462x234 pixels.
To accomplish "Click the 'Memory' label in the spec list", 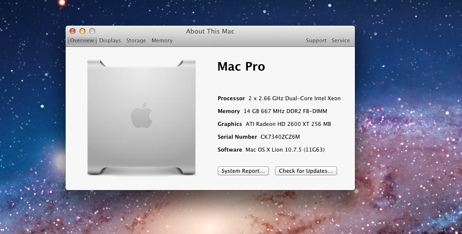I will pyautogui.click(x=229, y=111).
